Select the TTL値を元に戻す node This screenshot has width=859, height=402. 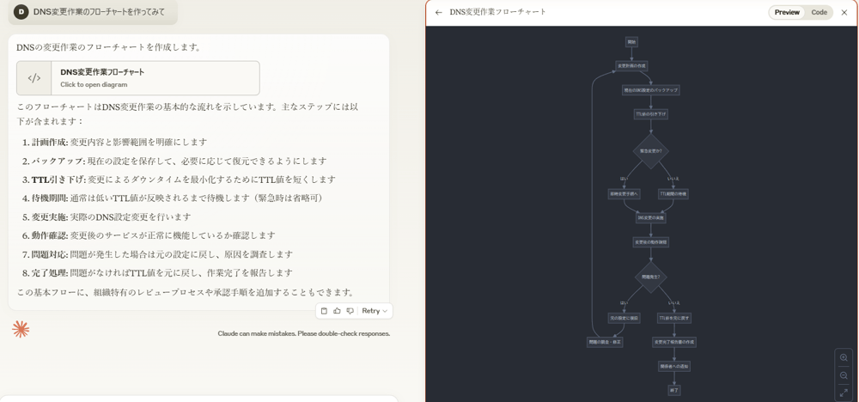pos(673,318)
